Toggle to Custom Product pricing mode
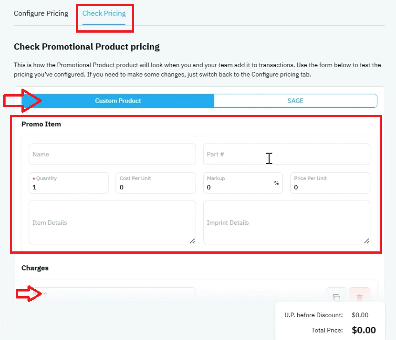This screenshot has height=340, width=396. [x=118, y=101]
